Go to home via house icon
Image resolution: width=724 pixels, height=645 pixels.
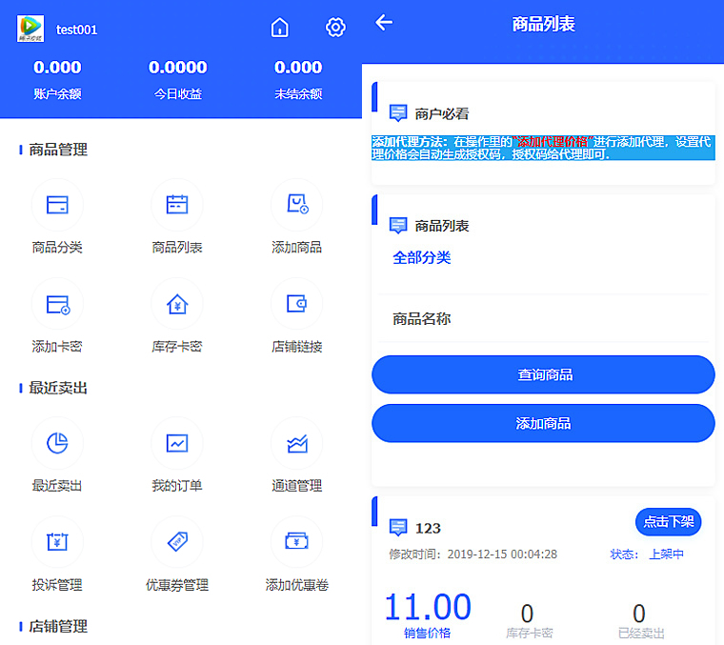point(279,28)
